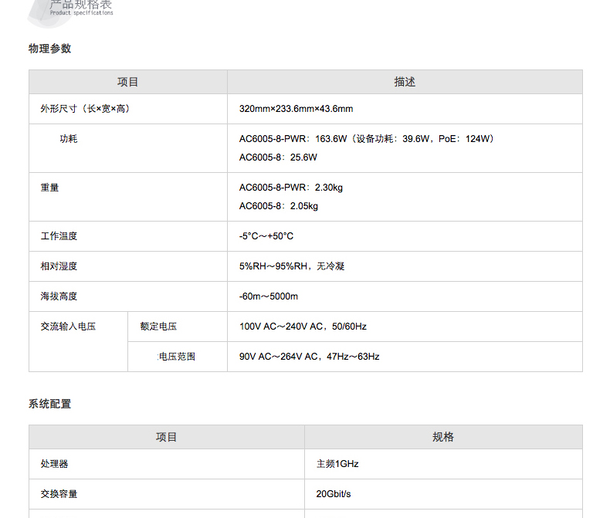Click the 项目 header in the physical parameters table
Viewport: 610px width, 518px height.
point(128,82)
